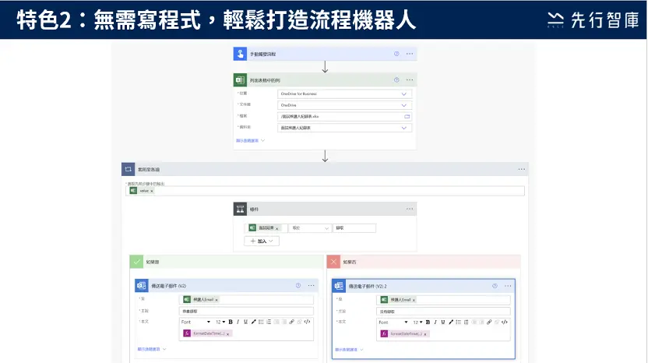This screenshot has height=363, width=648.
Task: Show advanced options in Excel step
Action: (251, 140)
